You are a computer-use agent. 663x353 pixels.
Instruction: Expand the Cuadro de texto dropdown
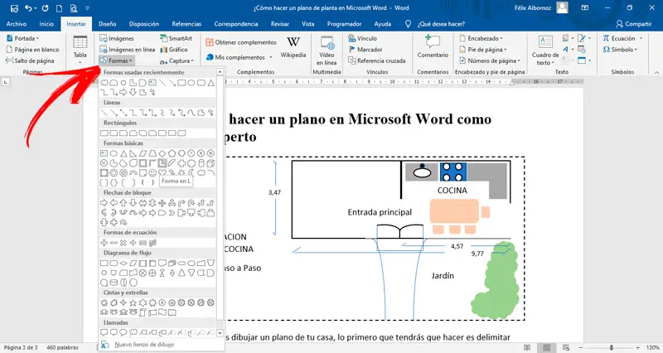pyautogui.click(x=545, y=51)
